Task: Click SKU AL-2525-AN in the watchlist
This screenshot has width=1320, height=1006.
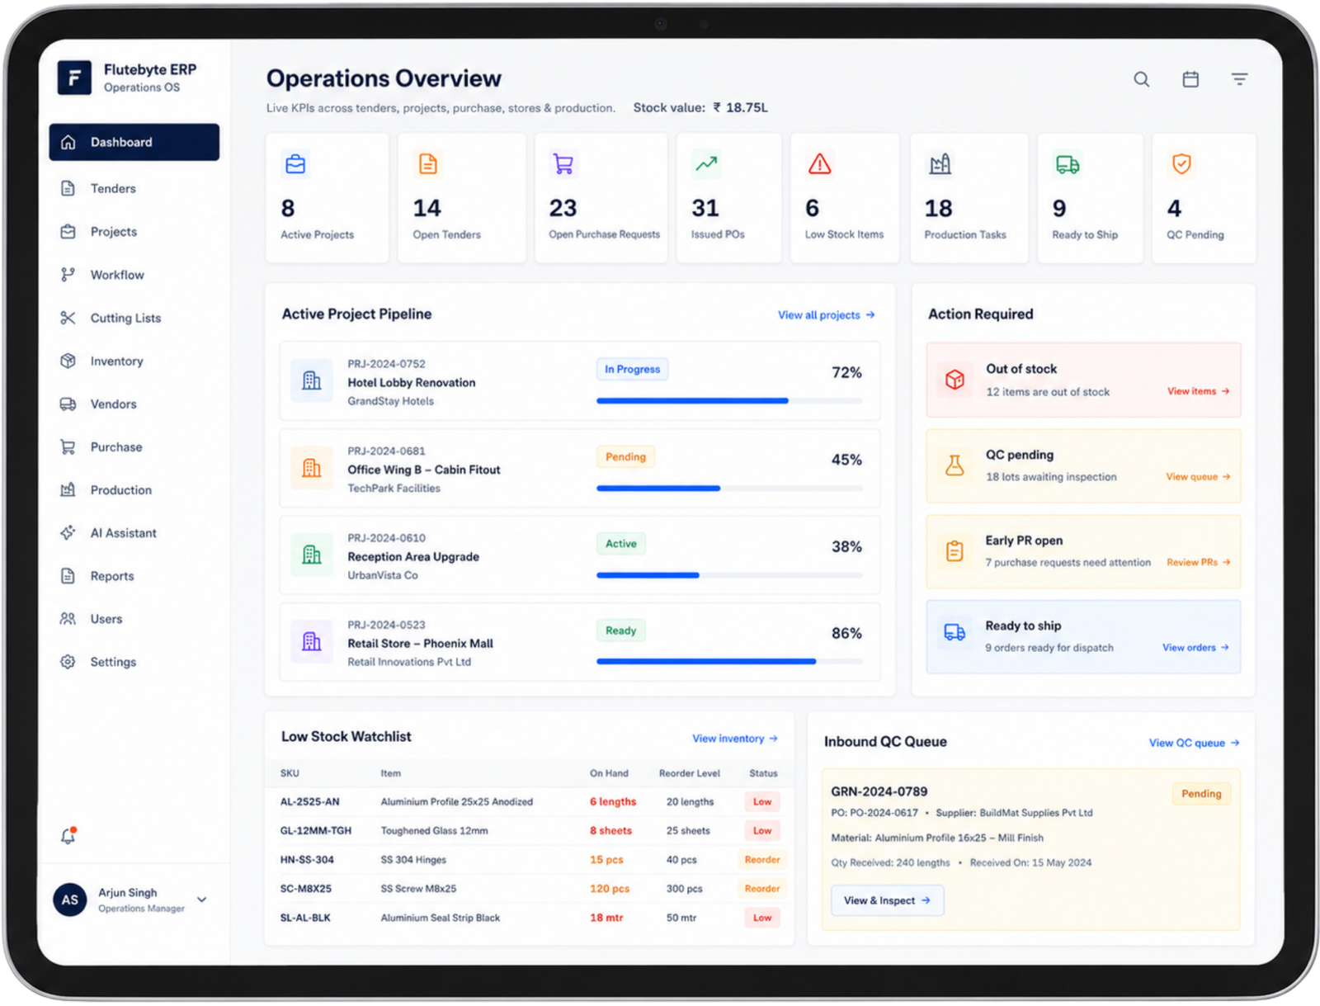Action: 309,802
